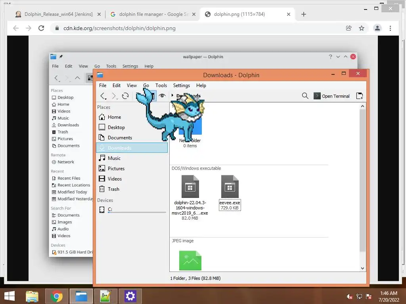Screen dimensions: 406x304
Task: Click scrollbar down arrow in file view
Action: (x=362, y=268)
